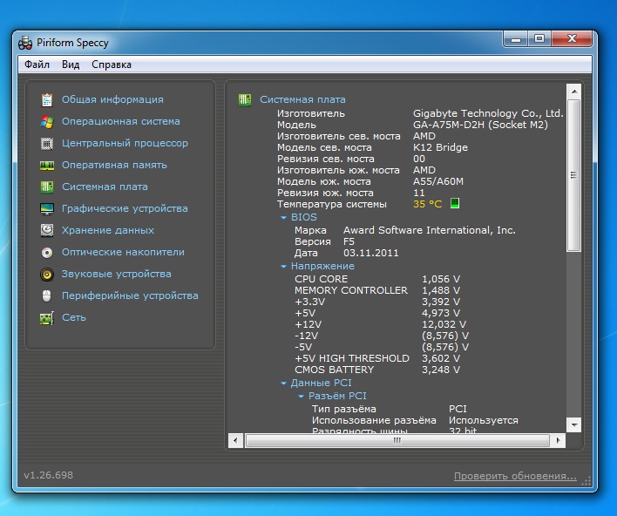Open the Справка menu
The width and height of the screenshot is (617, 516).
(112, 64)
